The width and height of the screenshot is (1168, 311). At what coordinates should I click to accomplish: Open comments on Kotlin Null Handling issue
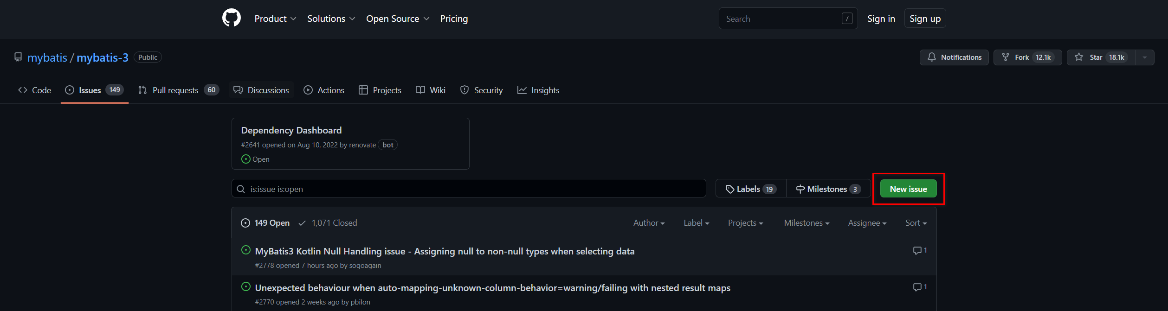[919, 251]
